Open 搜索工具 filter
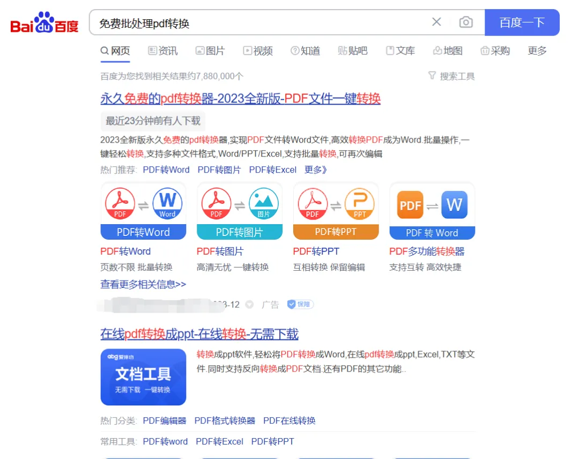 [451, 76]
